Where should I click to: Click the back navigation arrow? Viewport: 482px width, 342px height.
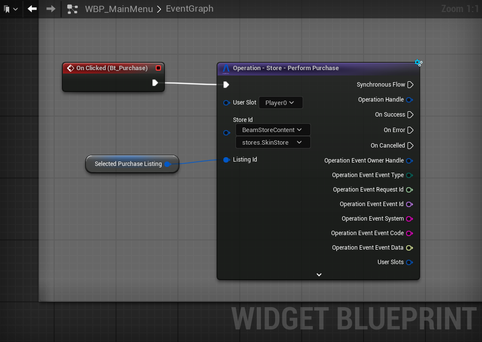coord(32,9)
